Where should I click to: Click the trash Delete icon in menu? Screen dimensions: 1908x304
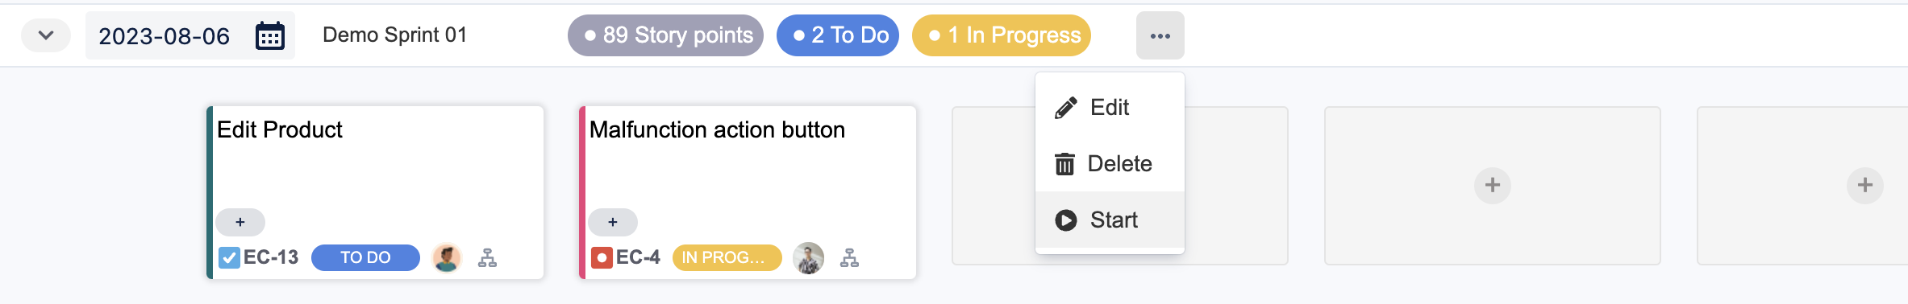[1064, 164]
